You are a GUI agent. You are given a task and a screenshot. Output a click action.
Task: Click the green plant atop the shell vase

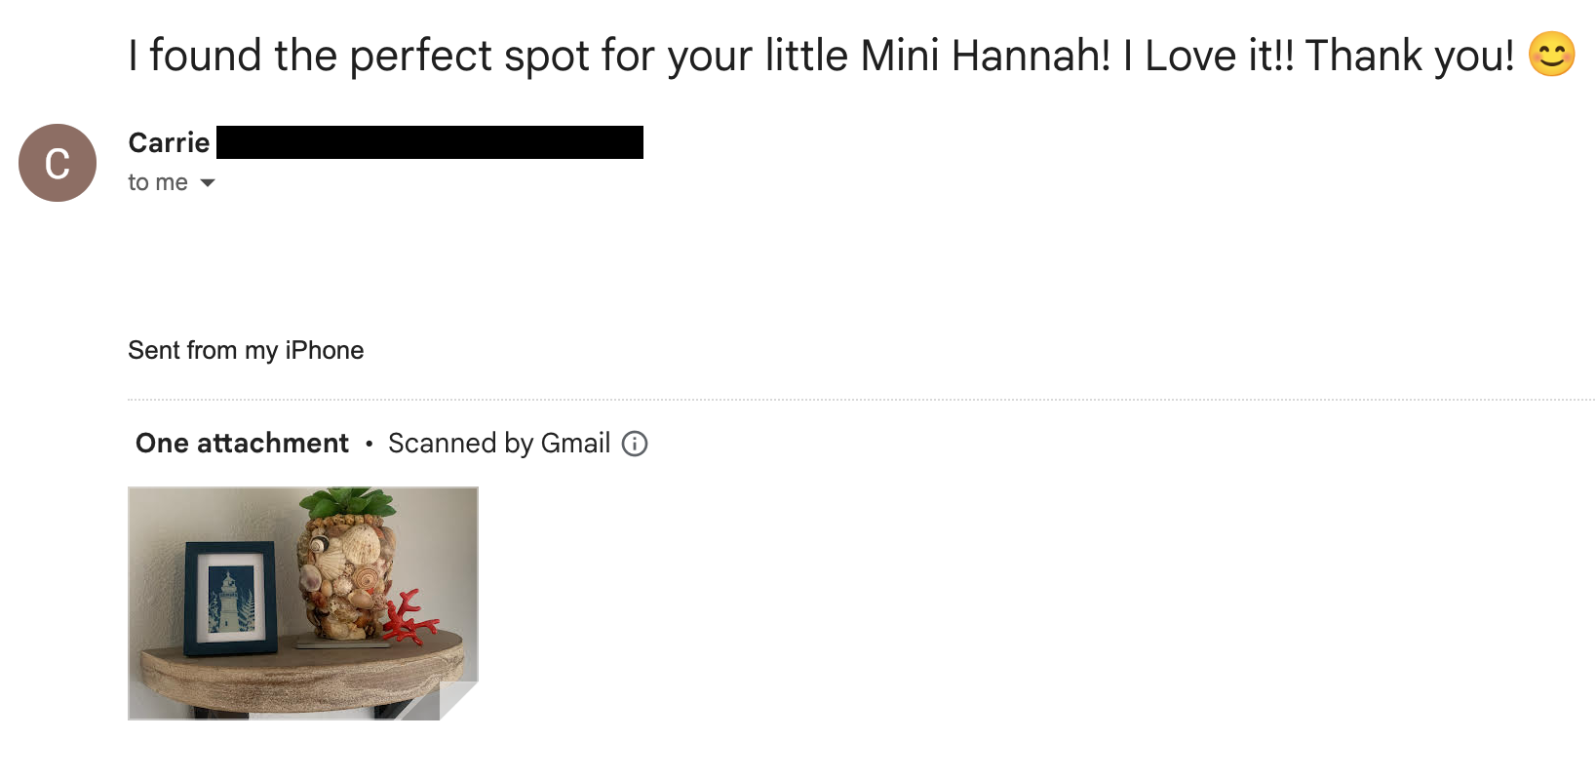349,504
